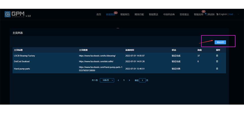Click the GPM logo
This screenshot has width=244, height=121.
[x=14, y=14]
